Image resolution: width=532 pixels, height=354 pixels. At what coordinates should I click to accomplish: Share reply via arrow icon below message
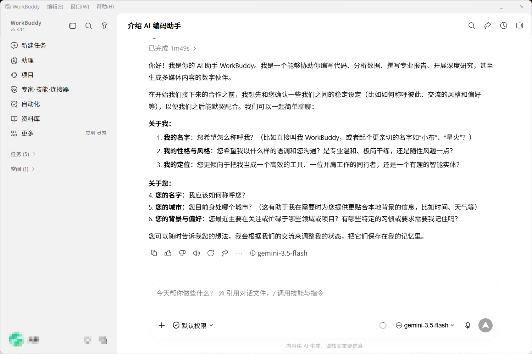(x=225, y=253)
